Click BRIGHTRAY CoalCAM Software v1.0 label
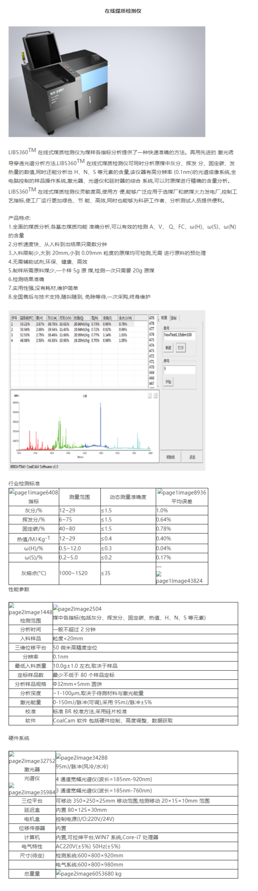Image resolution: width=258 pixels, height=891 pixels. tap(34, 466)
